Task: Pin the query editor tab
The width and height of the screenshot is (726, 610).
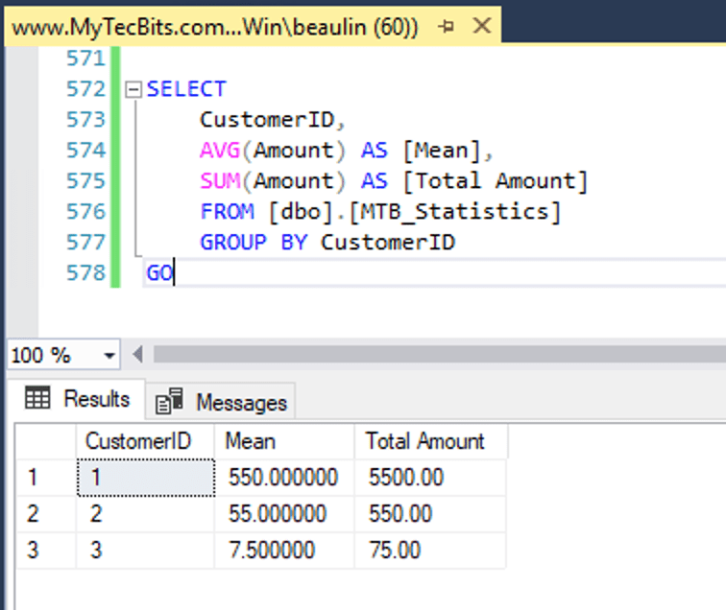Action: coord(446,28)
